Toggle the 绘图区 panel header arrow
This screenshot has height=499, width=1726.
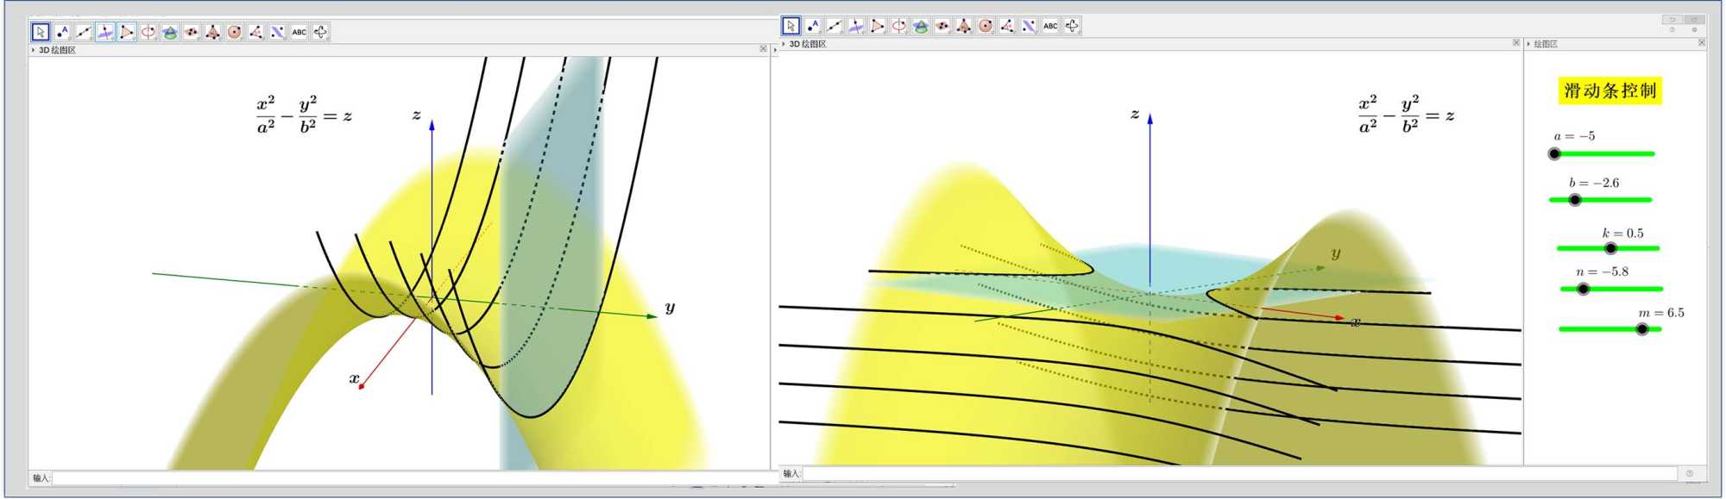pos(1528,44)
